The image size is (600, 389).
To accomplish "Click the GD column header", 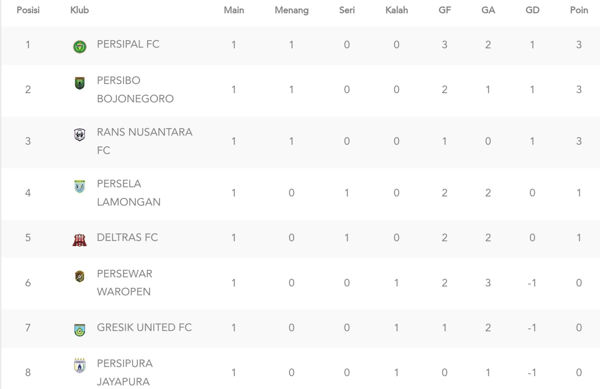I will pyautogui.click(x=532, y=10).
